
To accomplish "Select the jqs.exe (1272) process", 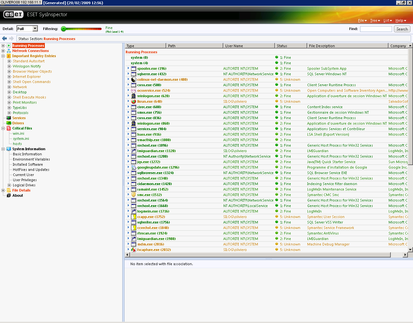I will [149, 162].
